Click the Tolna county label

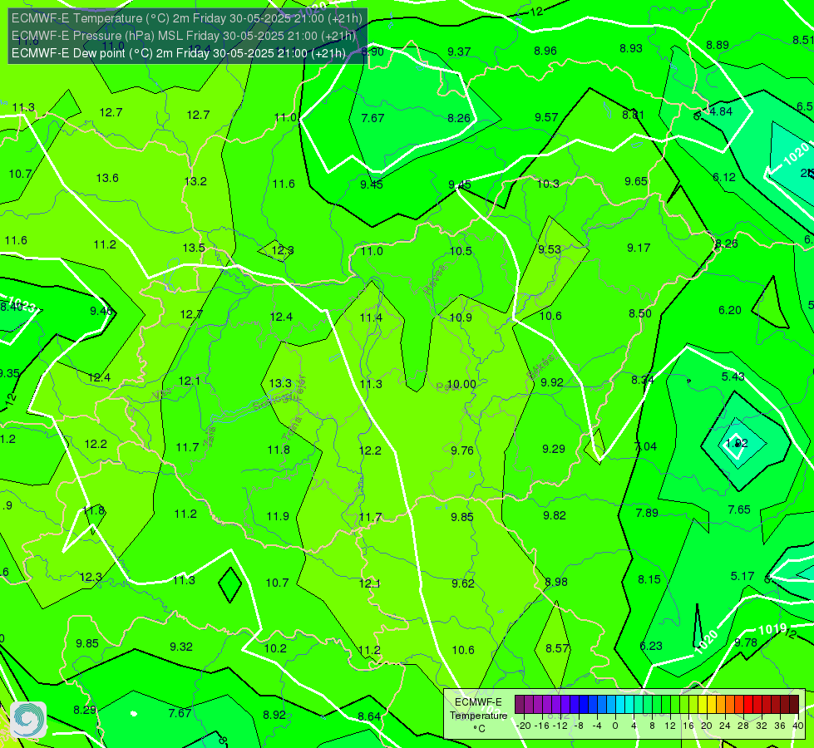[293, 428]
